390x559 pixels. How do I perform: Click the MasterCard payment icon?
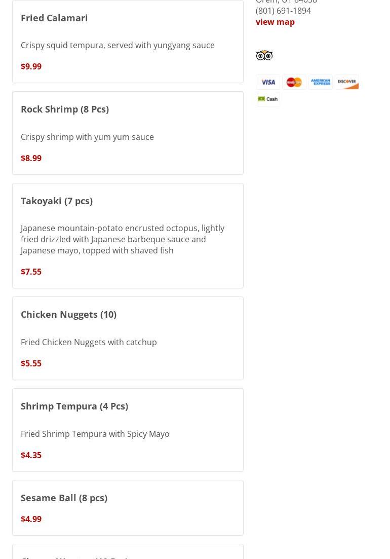pyautogui.click(x=294, y=82)
